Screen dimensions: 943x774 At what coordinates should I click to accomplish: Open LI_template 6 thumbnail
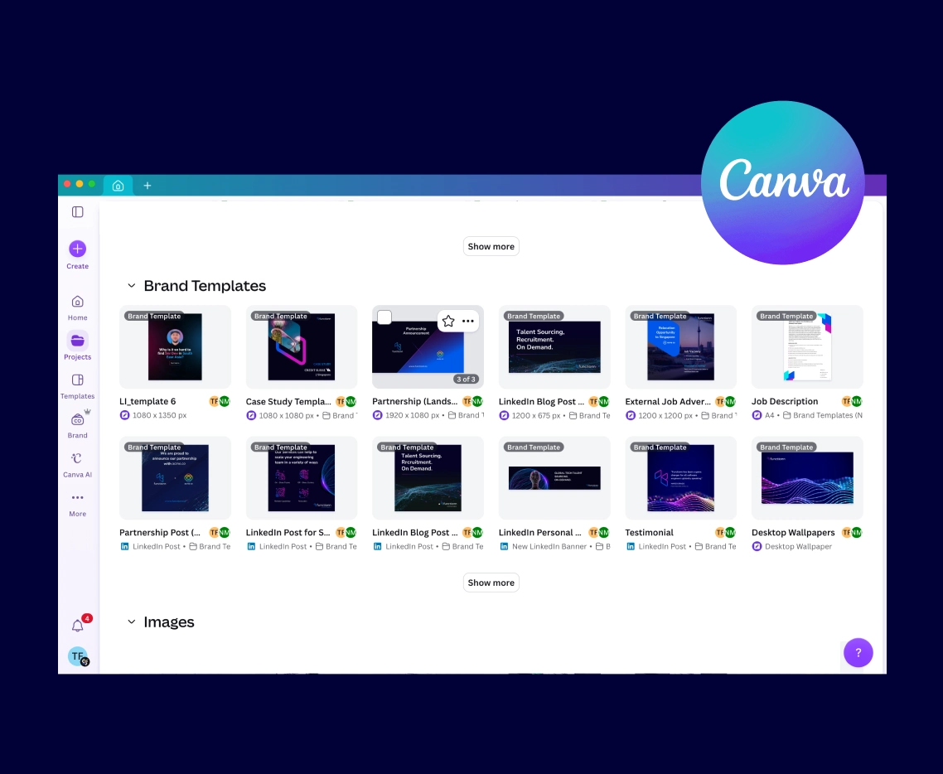click(x=175, y=347)
